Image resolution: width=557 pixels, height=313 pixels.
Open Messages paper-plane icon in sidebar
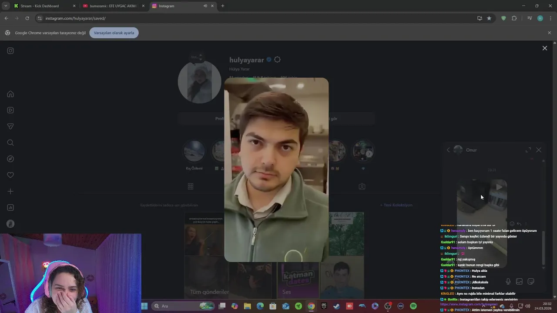10,127
